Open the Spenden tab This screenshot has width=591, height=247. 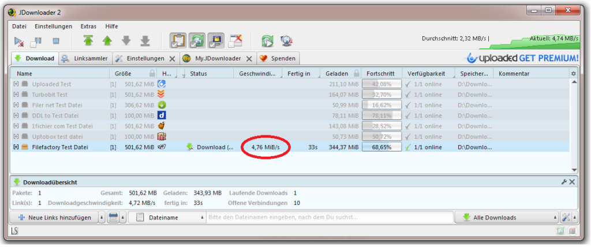[279, 58]
